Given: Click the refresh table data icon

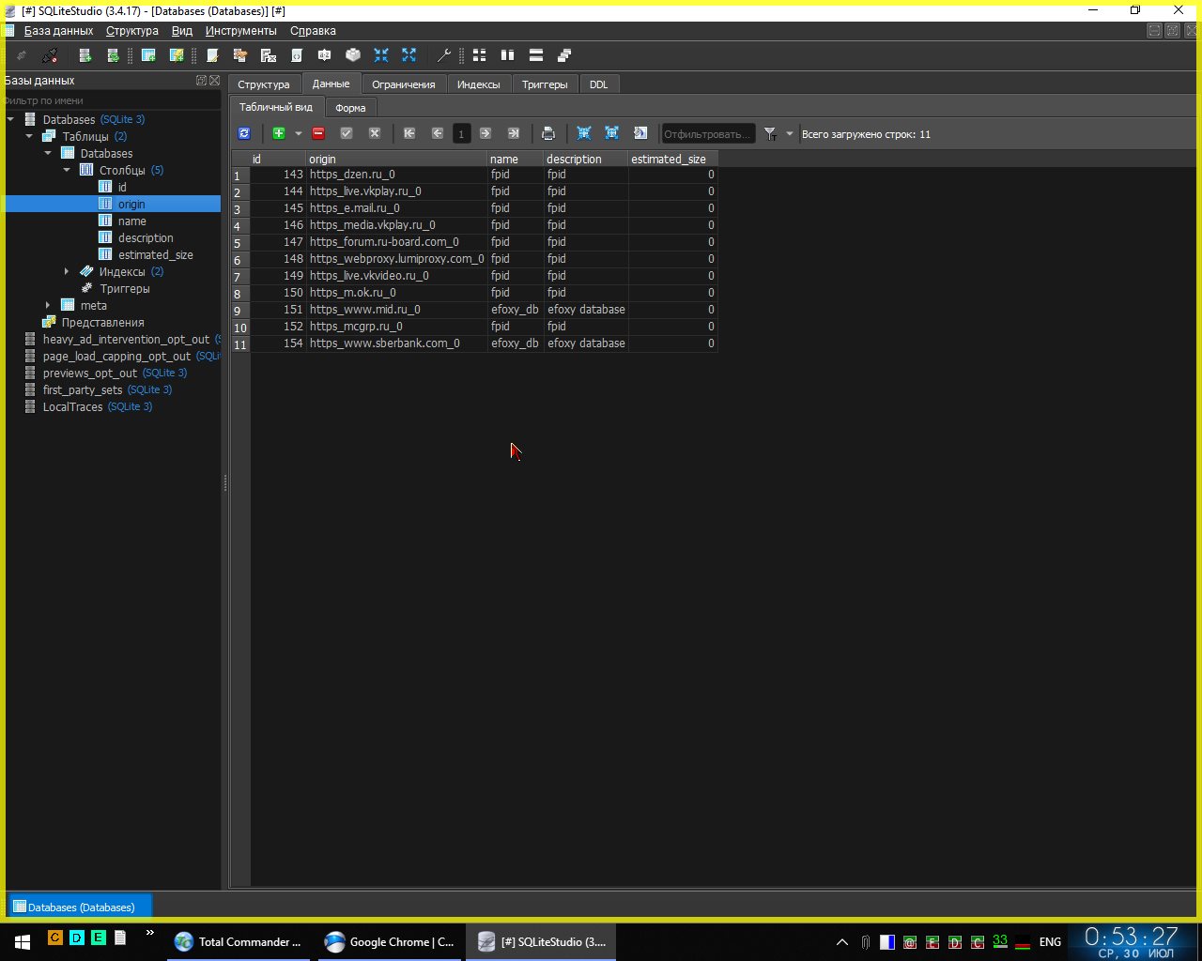Looking at the screenshot, I should coord(244,134).
